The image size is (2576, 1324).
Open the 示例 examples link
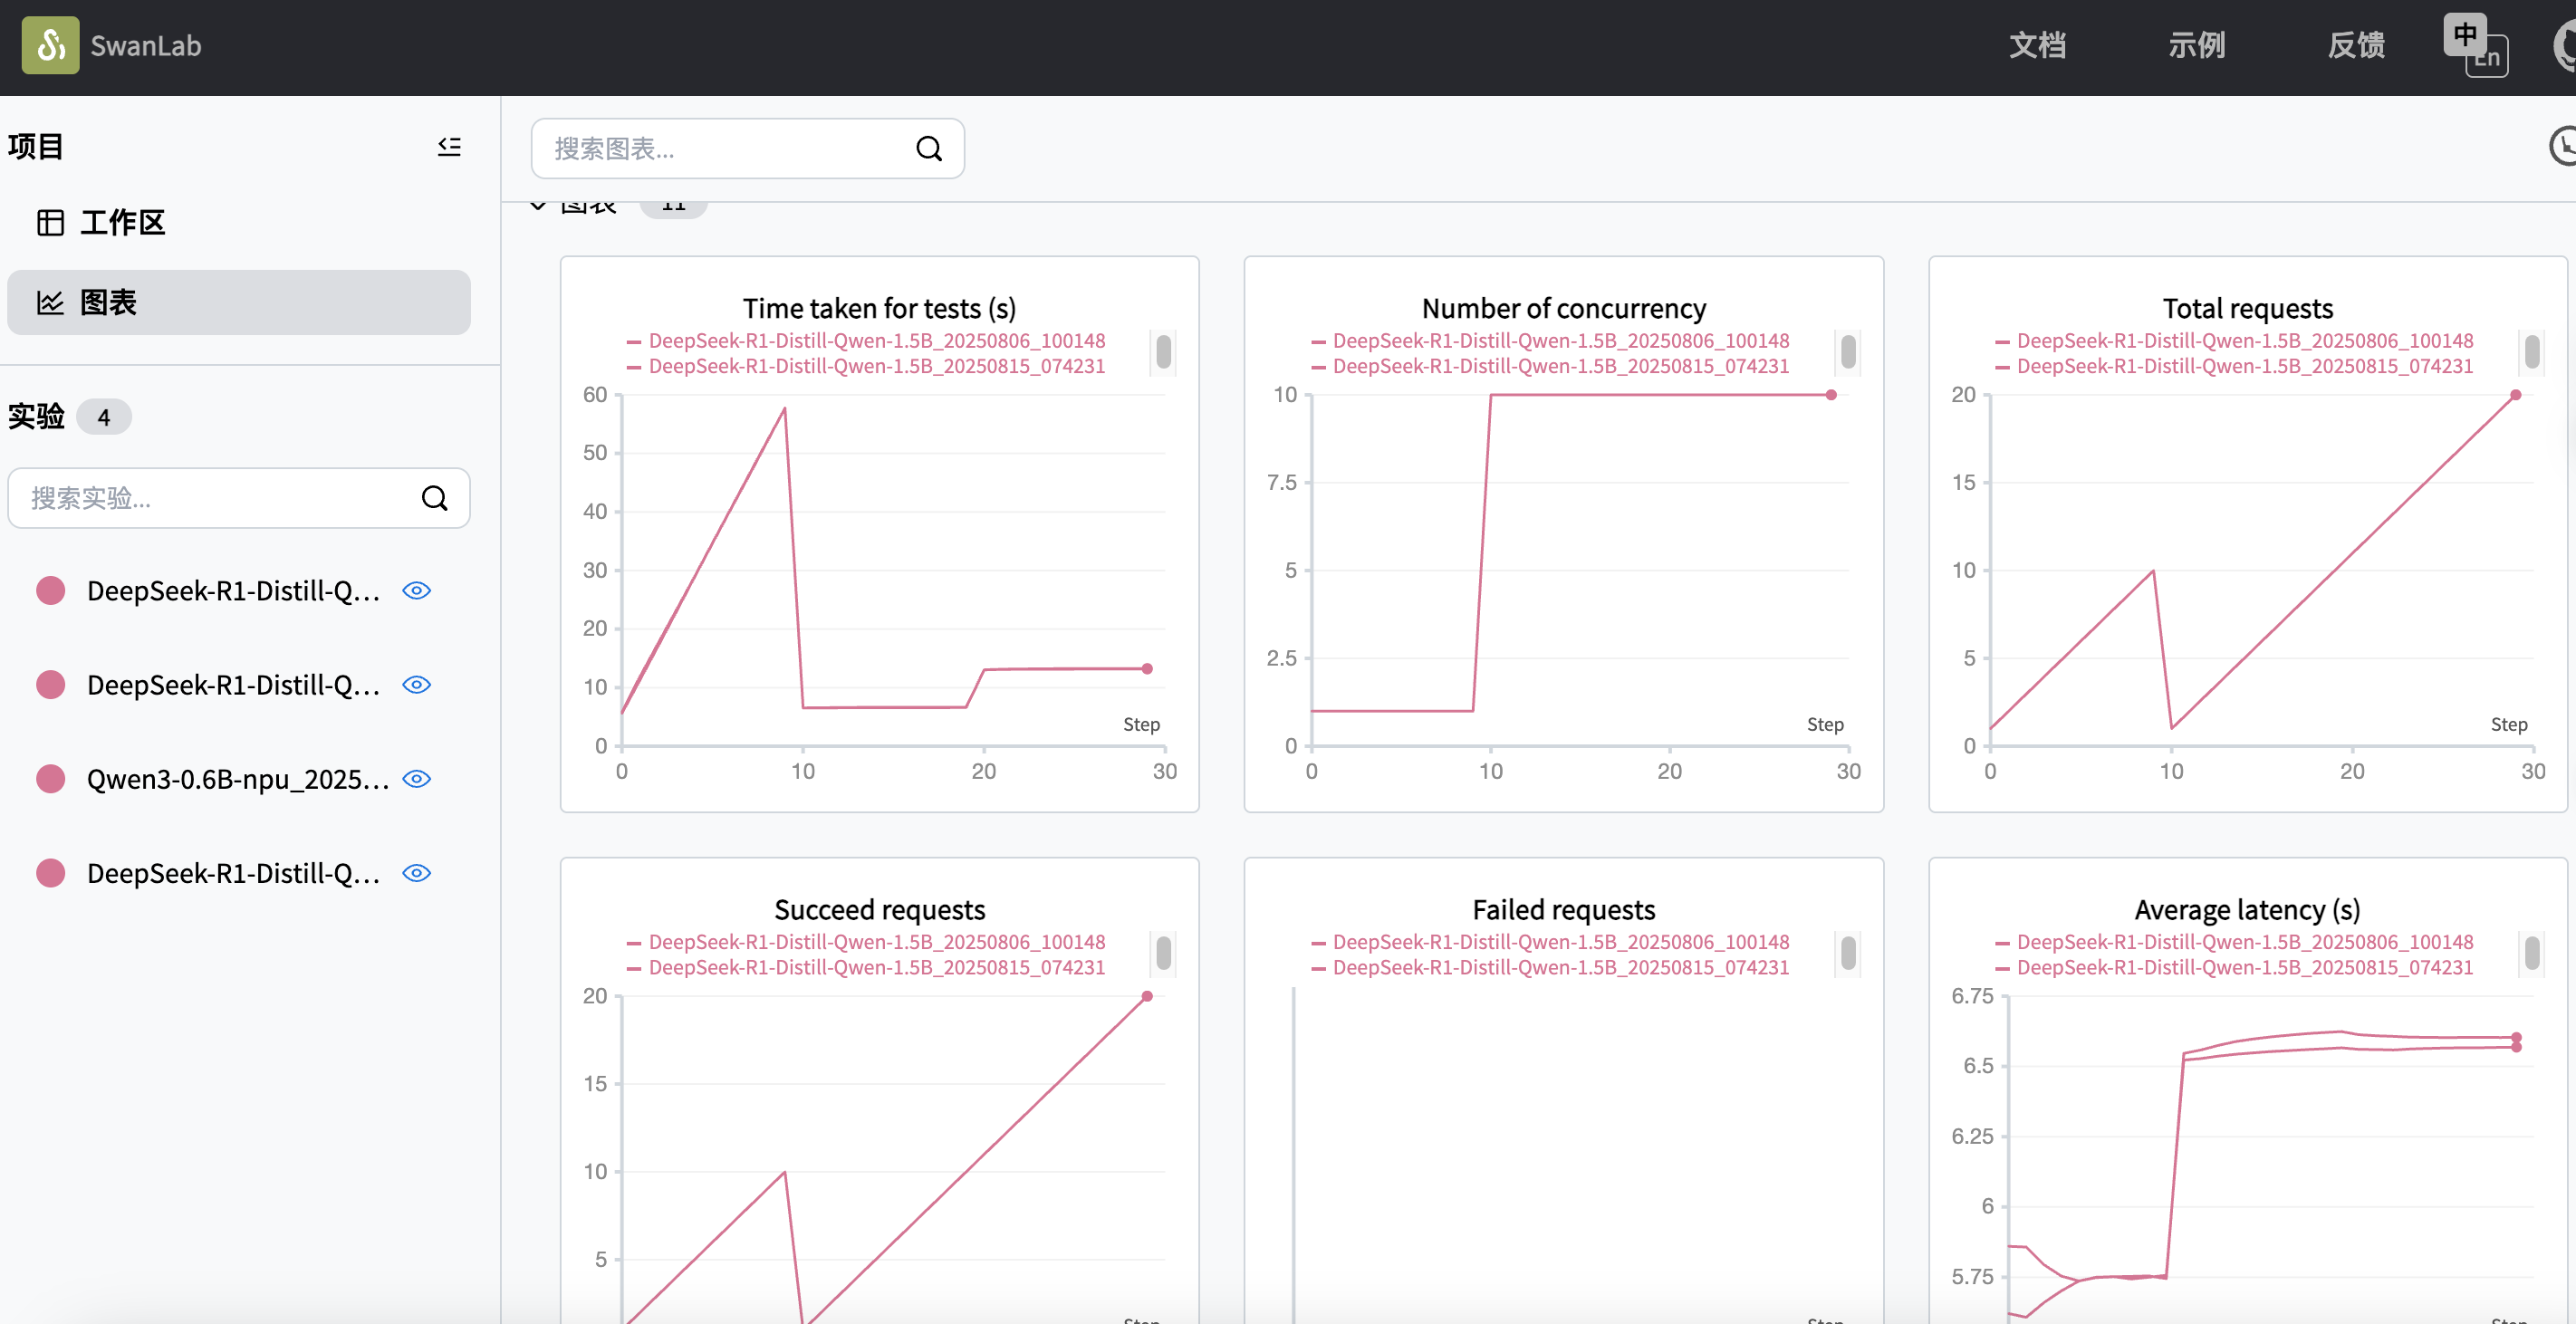[2196, 45]
